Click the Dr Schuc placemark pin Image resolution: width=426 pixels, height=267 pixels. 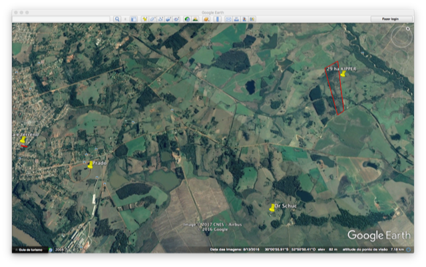272,208
